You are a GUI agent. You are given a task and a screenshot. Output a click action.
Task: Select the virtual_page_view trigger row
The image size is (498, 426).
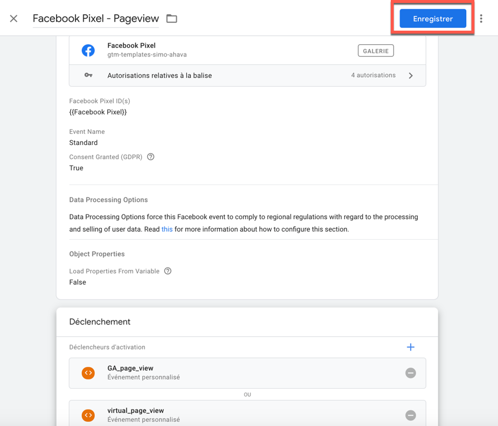(236, 415)
